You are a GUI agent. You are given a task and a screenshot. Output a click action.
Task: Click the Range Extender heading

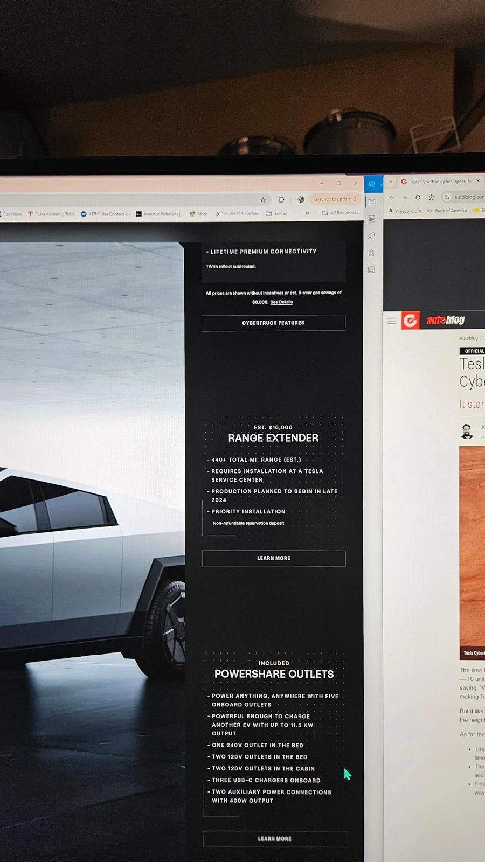click(x=273, y=438)
